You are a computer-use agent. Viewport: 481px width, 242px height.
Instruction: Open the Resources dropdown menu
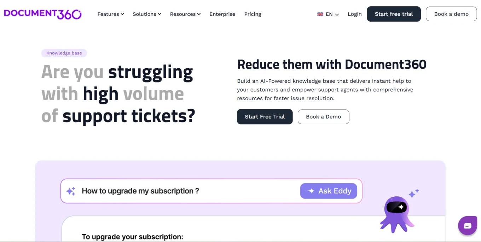tap(185, 14)
